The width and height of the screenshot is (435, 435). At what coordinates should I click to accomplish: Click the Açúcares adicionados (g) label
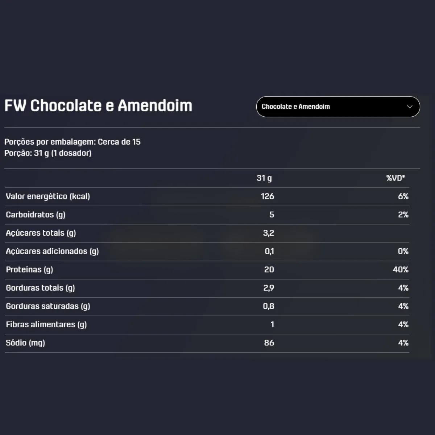tap(52, 251)
